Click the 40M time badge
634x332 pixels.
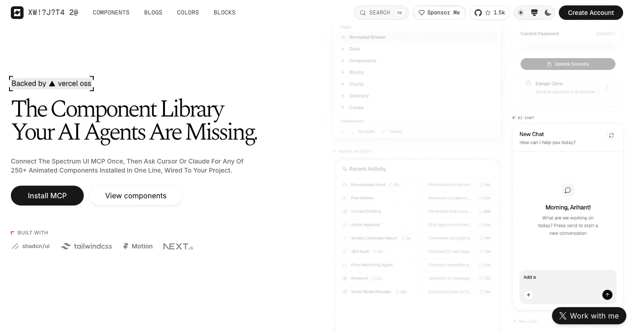tap(485, 211)
